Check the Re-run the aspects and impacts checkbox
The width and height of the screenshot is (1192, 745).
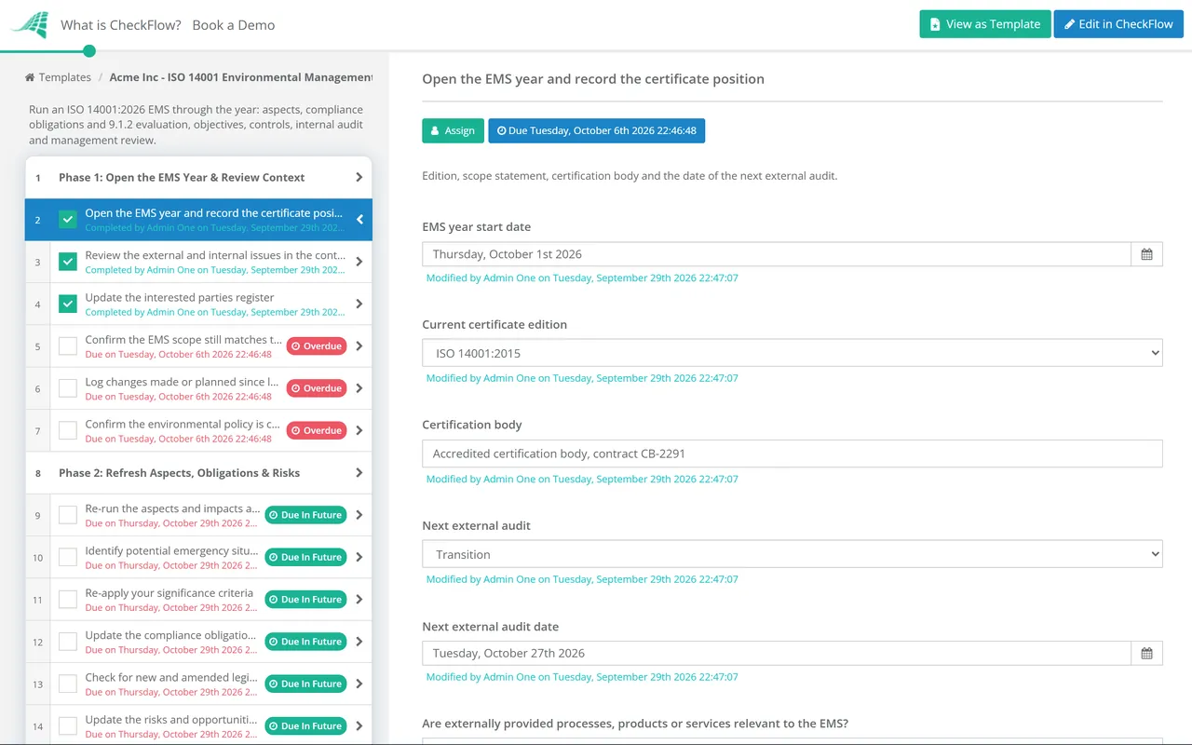(x=68, y=515)
